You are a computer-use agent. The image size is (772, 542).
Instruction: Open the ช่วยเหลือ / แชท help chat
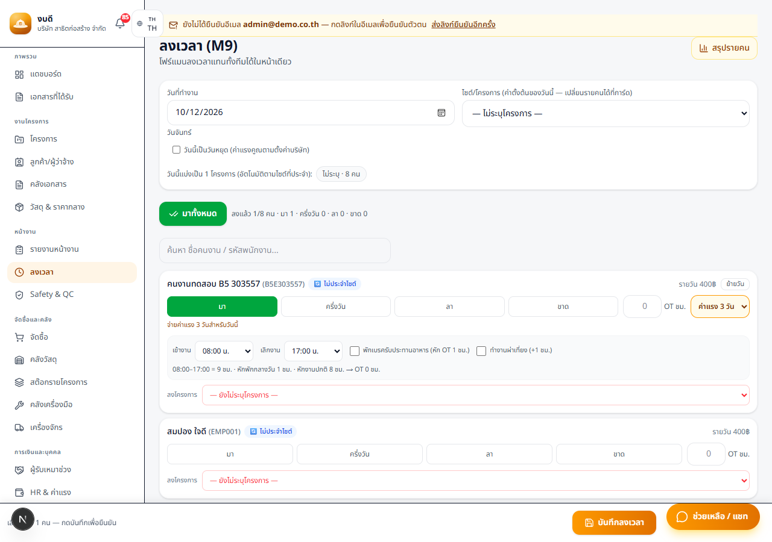click(713, 517)
